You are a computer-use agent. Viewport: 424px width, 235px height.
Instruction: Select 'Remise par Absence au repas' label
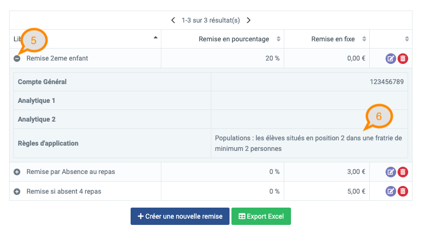click(71, 172)
